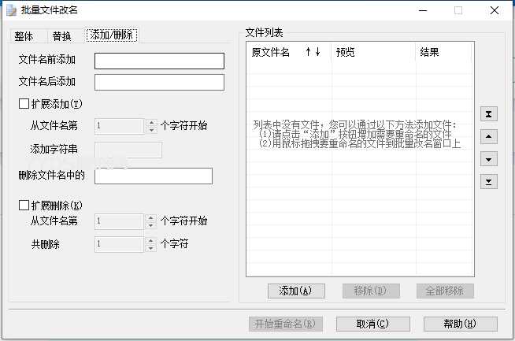Enable the 扩展添加(I) checkbox

23,103
